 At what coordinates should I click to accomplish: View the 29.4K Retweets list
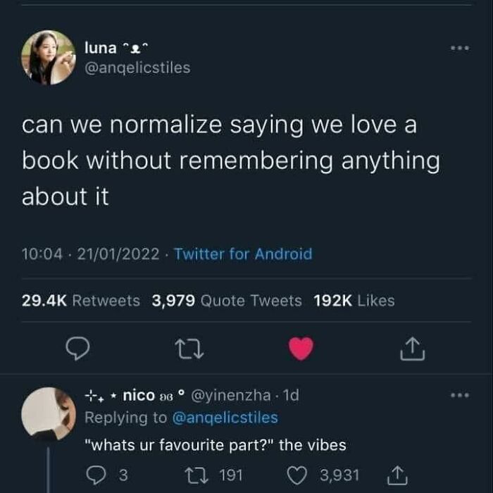[81, 301]
